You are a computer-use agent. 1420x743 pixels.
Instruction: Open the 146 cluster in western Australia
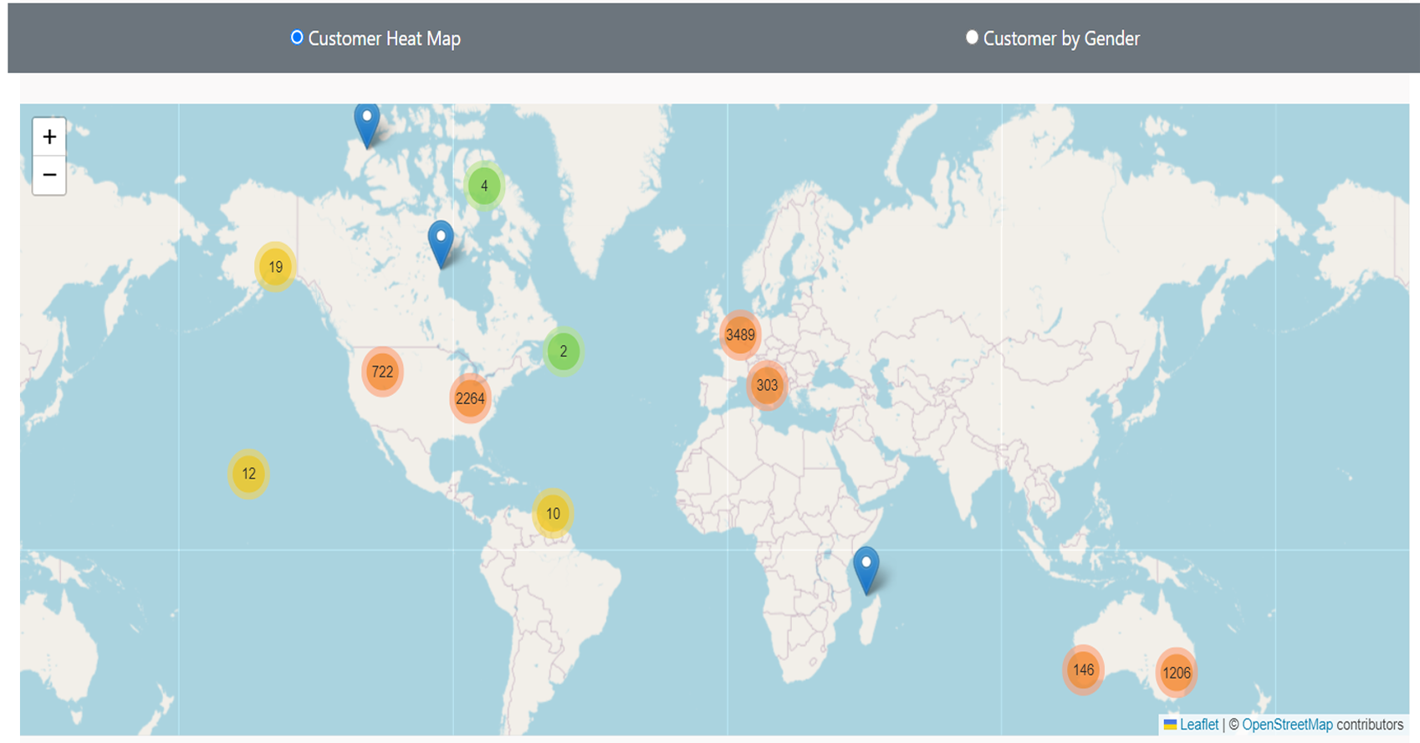click(1083, 669)
